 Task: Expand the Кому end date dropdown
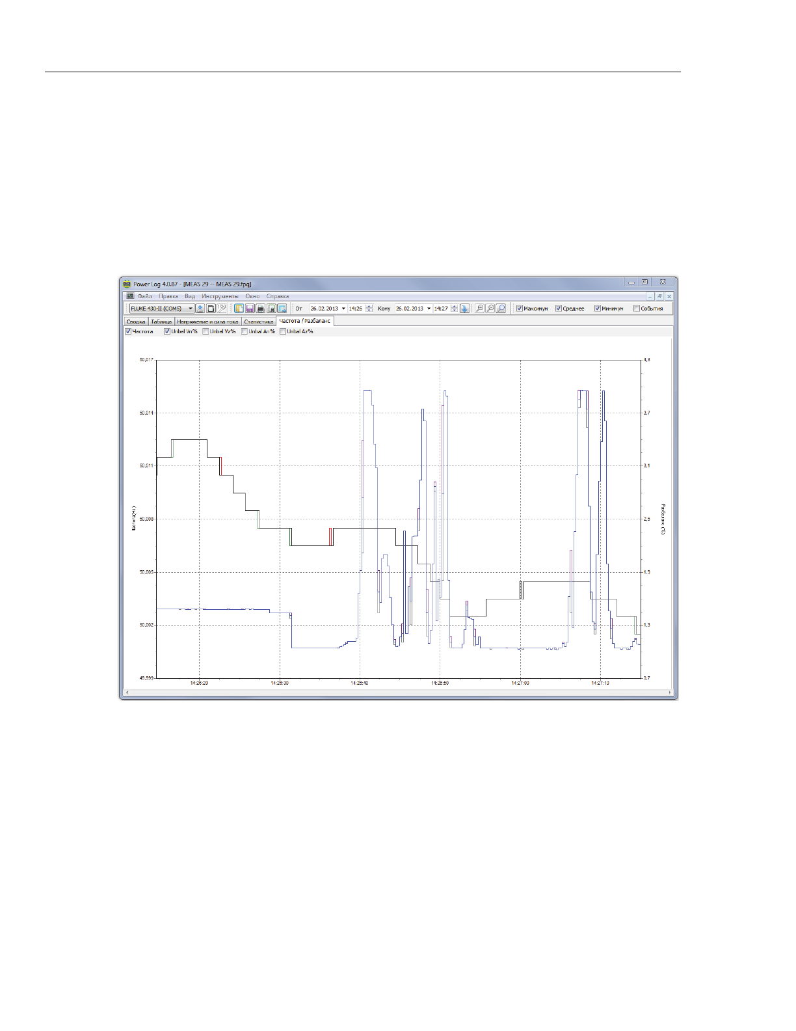click(429, 309)
